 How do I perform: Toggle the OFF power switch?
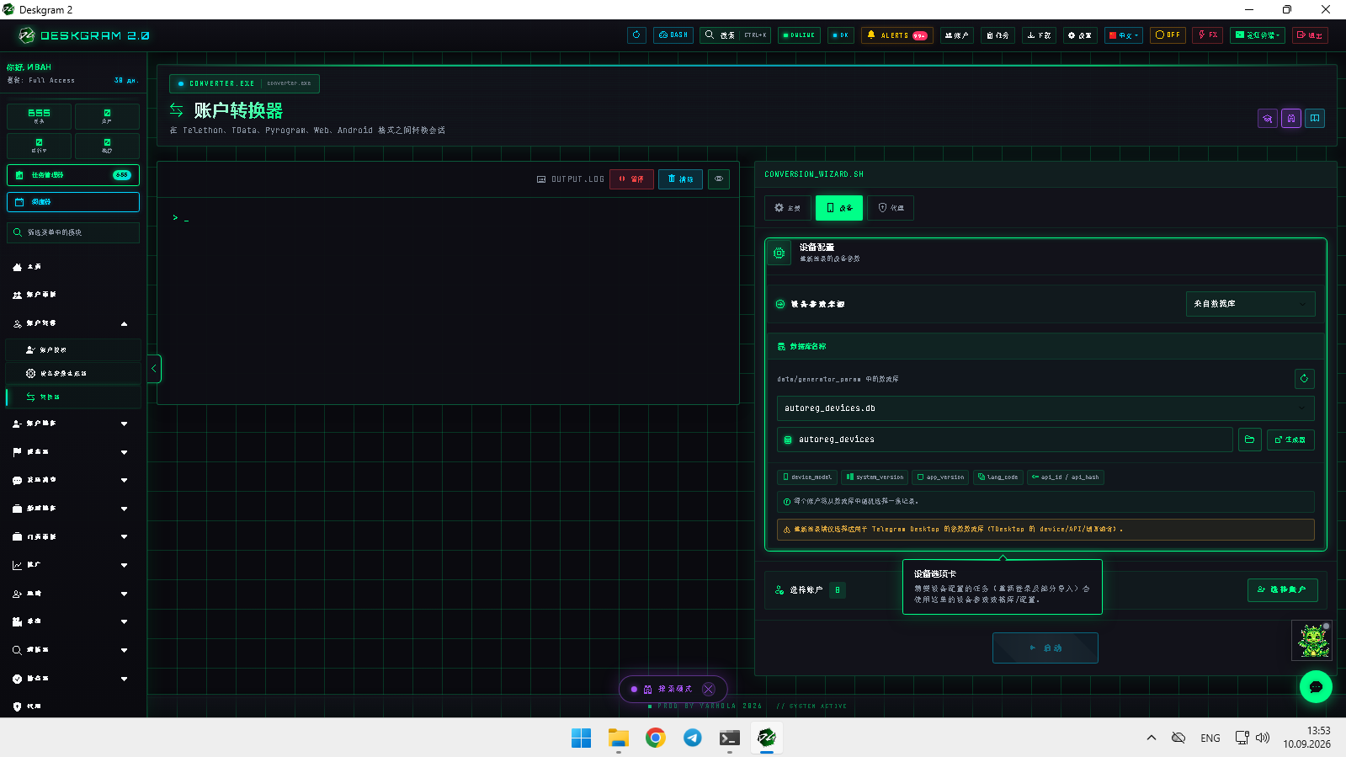(1168, 35)
